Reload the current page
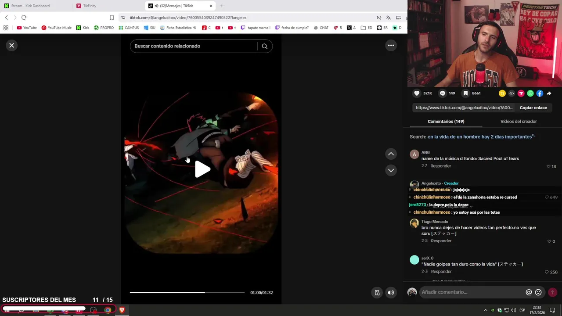This screenshot has width=562, height=316. click(x=24, y=18)
